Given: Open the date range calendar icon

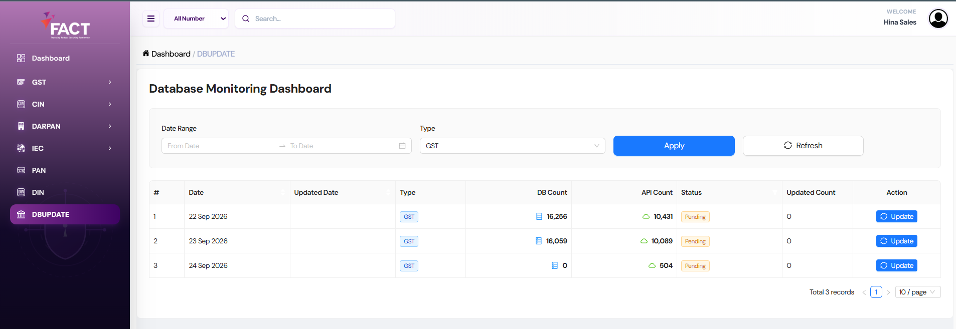Looking at the screenshot, I should pyautogui.click(x=402, y=146).
